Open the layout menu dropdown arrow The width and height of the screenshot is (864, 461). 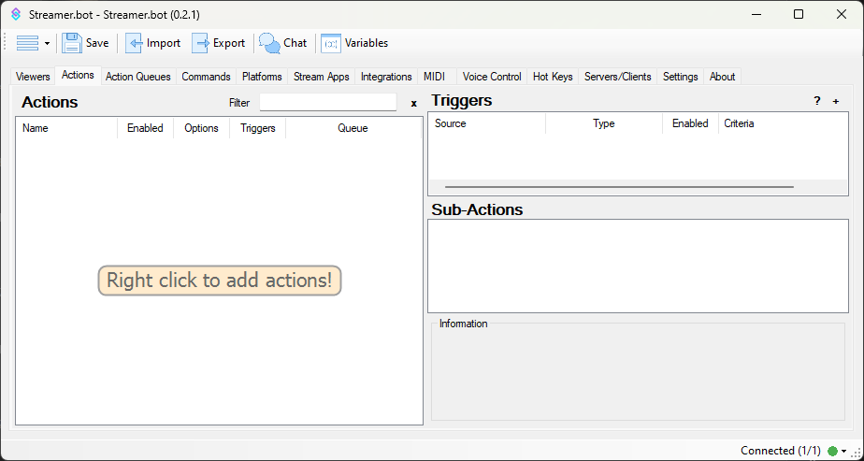(x=47, y=43)
